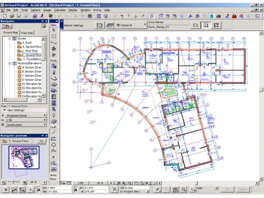Select the Door tool in toolbox

point(53,103)
